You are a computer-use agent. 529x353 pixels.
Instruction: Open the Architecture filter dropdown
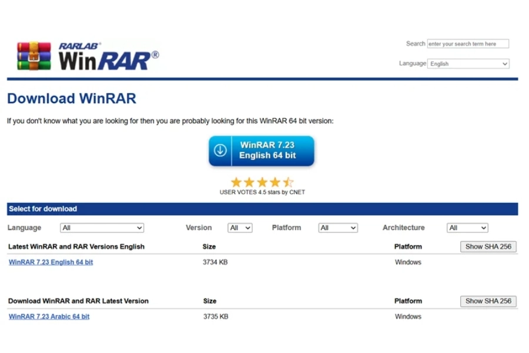coord(467,228)
